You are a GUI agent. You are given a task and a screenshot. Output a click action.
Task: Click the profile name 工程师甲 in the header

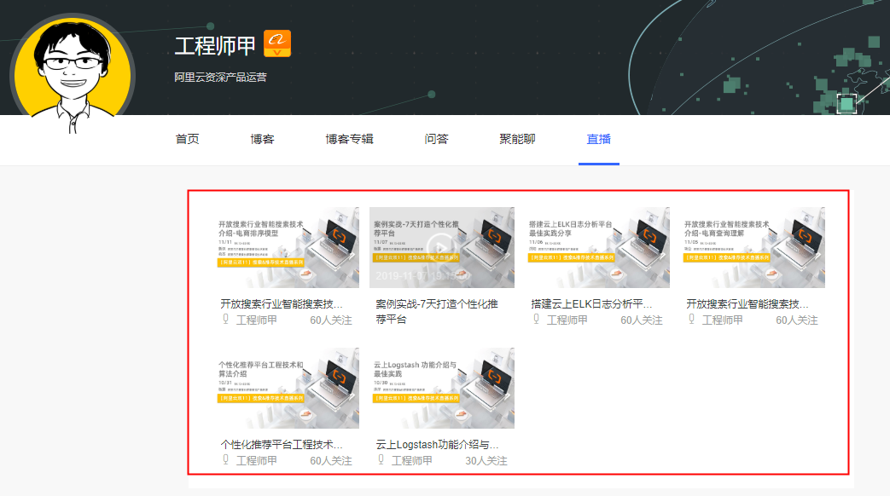pyautogui.click(x=215, y=46)
